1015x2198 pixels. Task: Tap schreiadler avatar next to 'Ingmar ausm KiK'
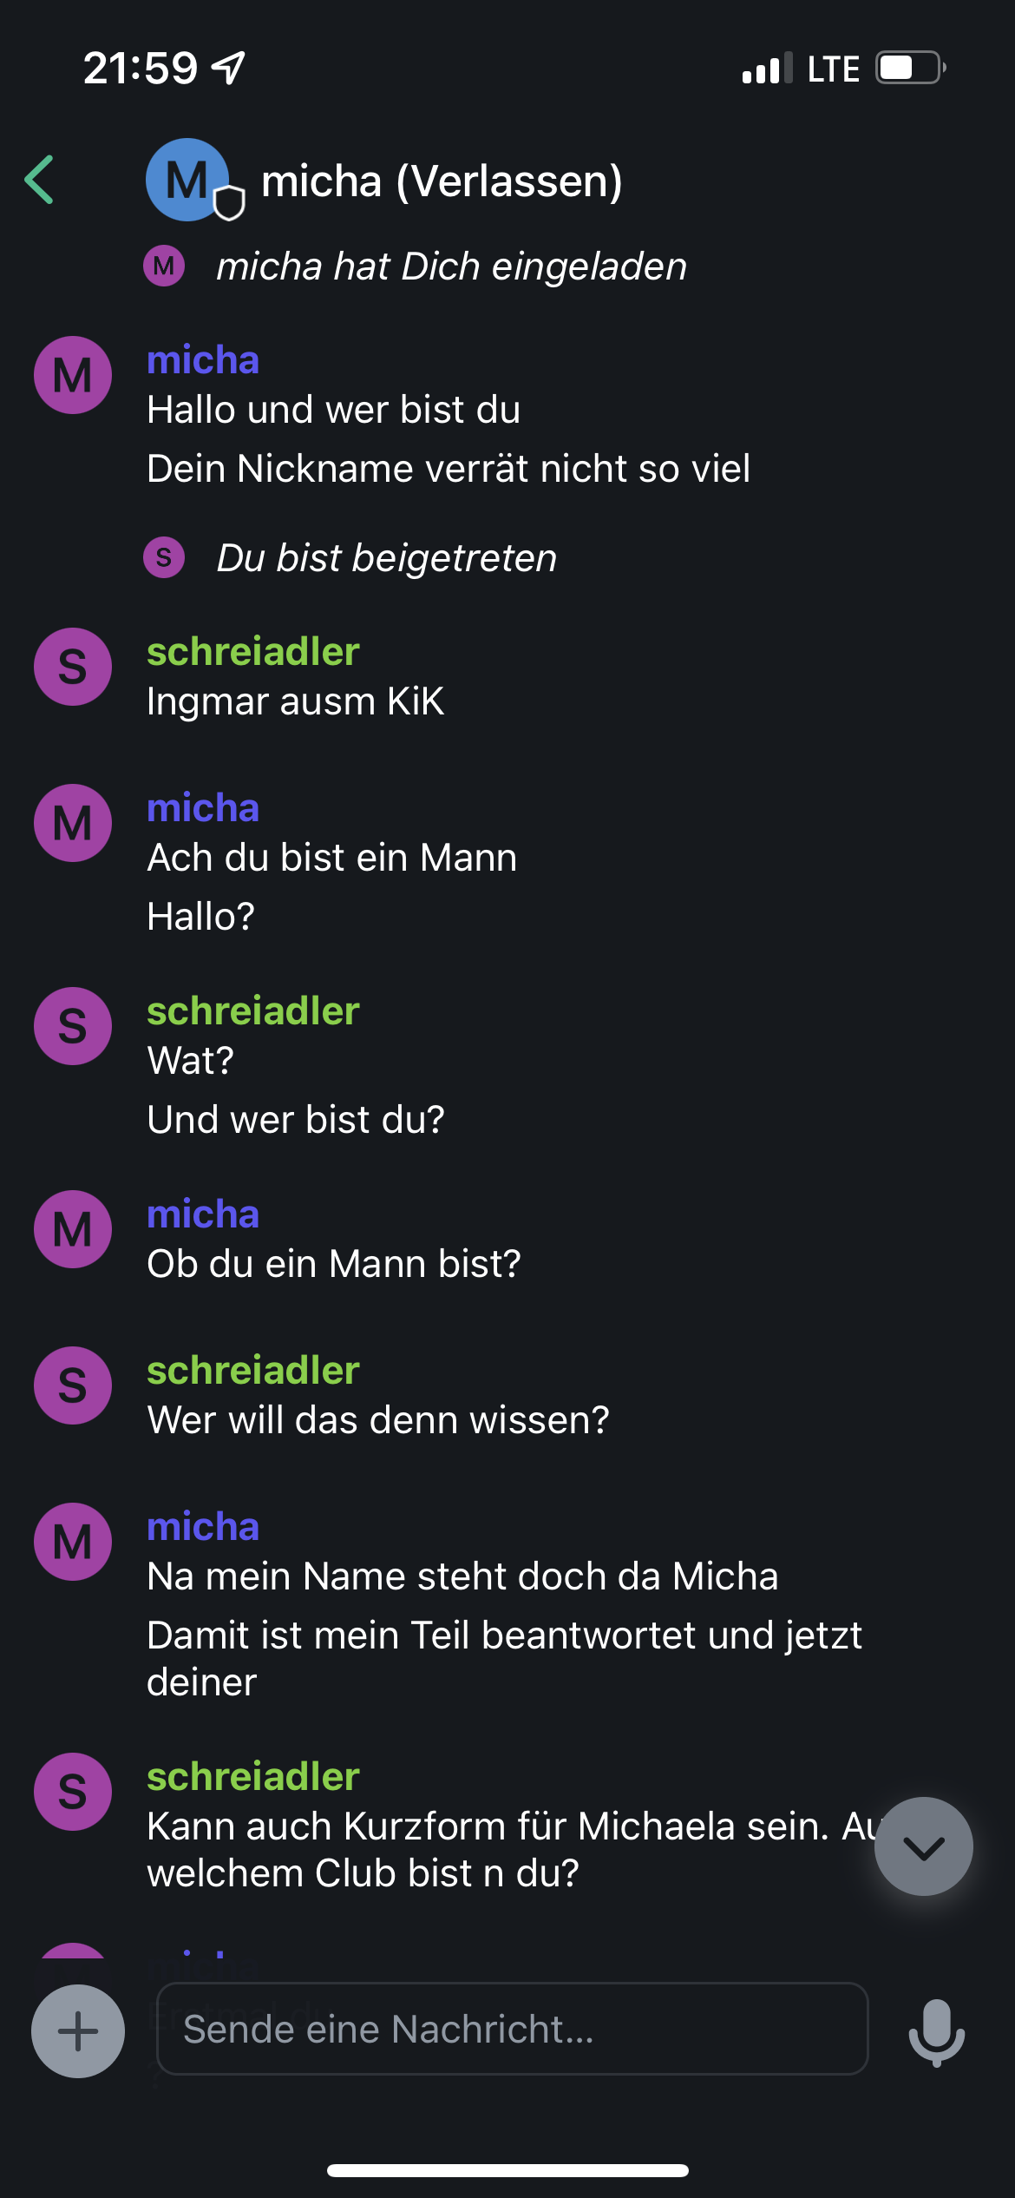click(x=73, y=667)
